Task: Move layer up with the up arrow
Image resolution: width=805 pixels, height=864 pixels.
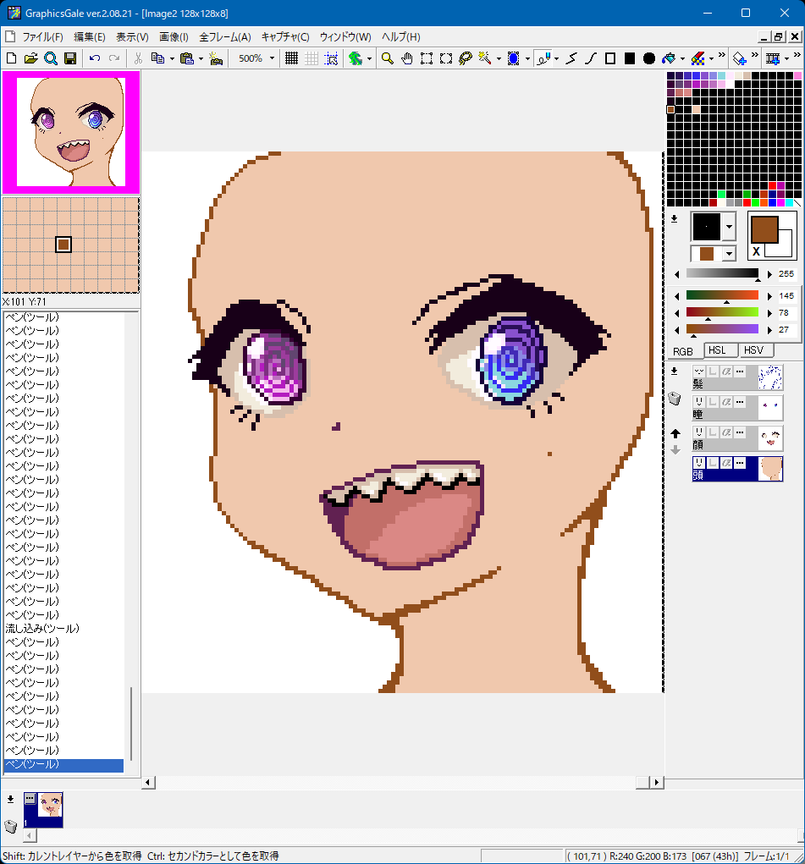Action: [675, 433]
